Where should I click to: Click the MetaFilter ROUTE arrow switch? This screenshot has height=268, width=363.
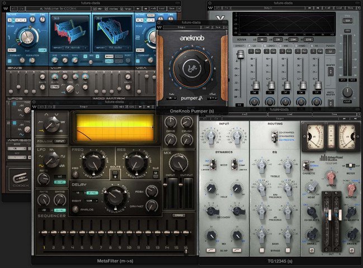pyautogui.click(x=115, y=174)
